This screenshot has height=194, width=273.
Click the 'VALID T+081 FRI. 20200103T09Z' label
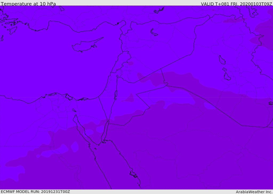(x=236, y=4)
